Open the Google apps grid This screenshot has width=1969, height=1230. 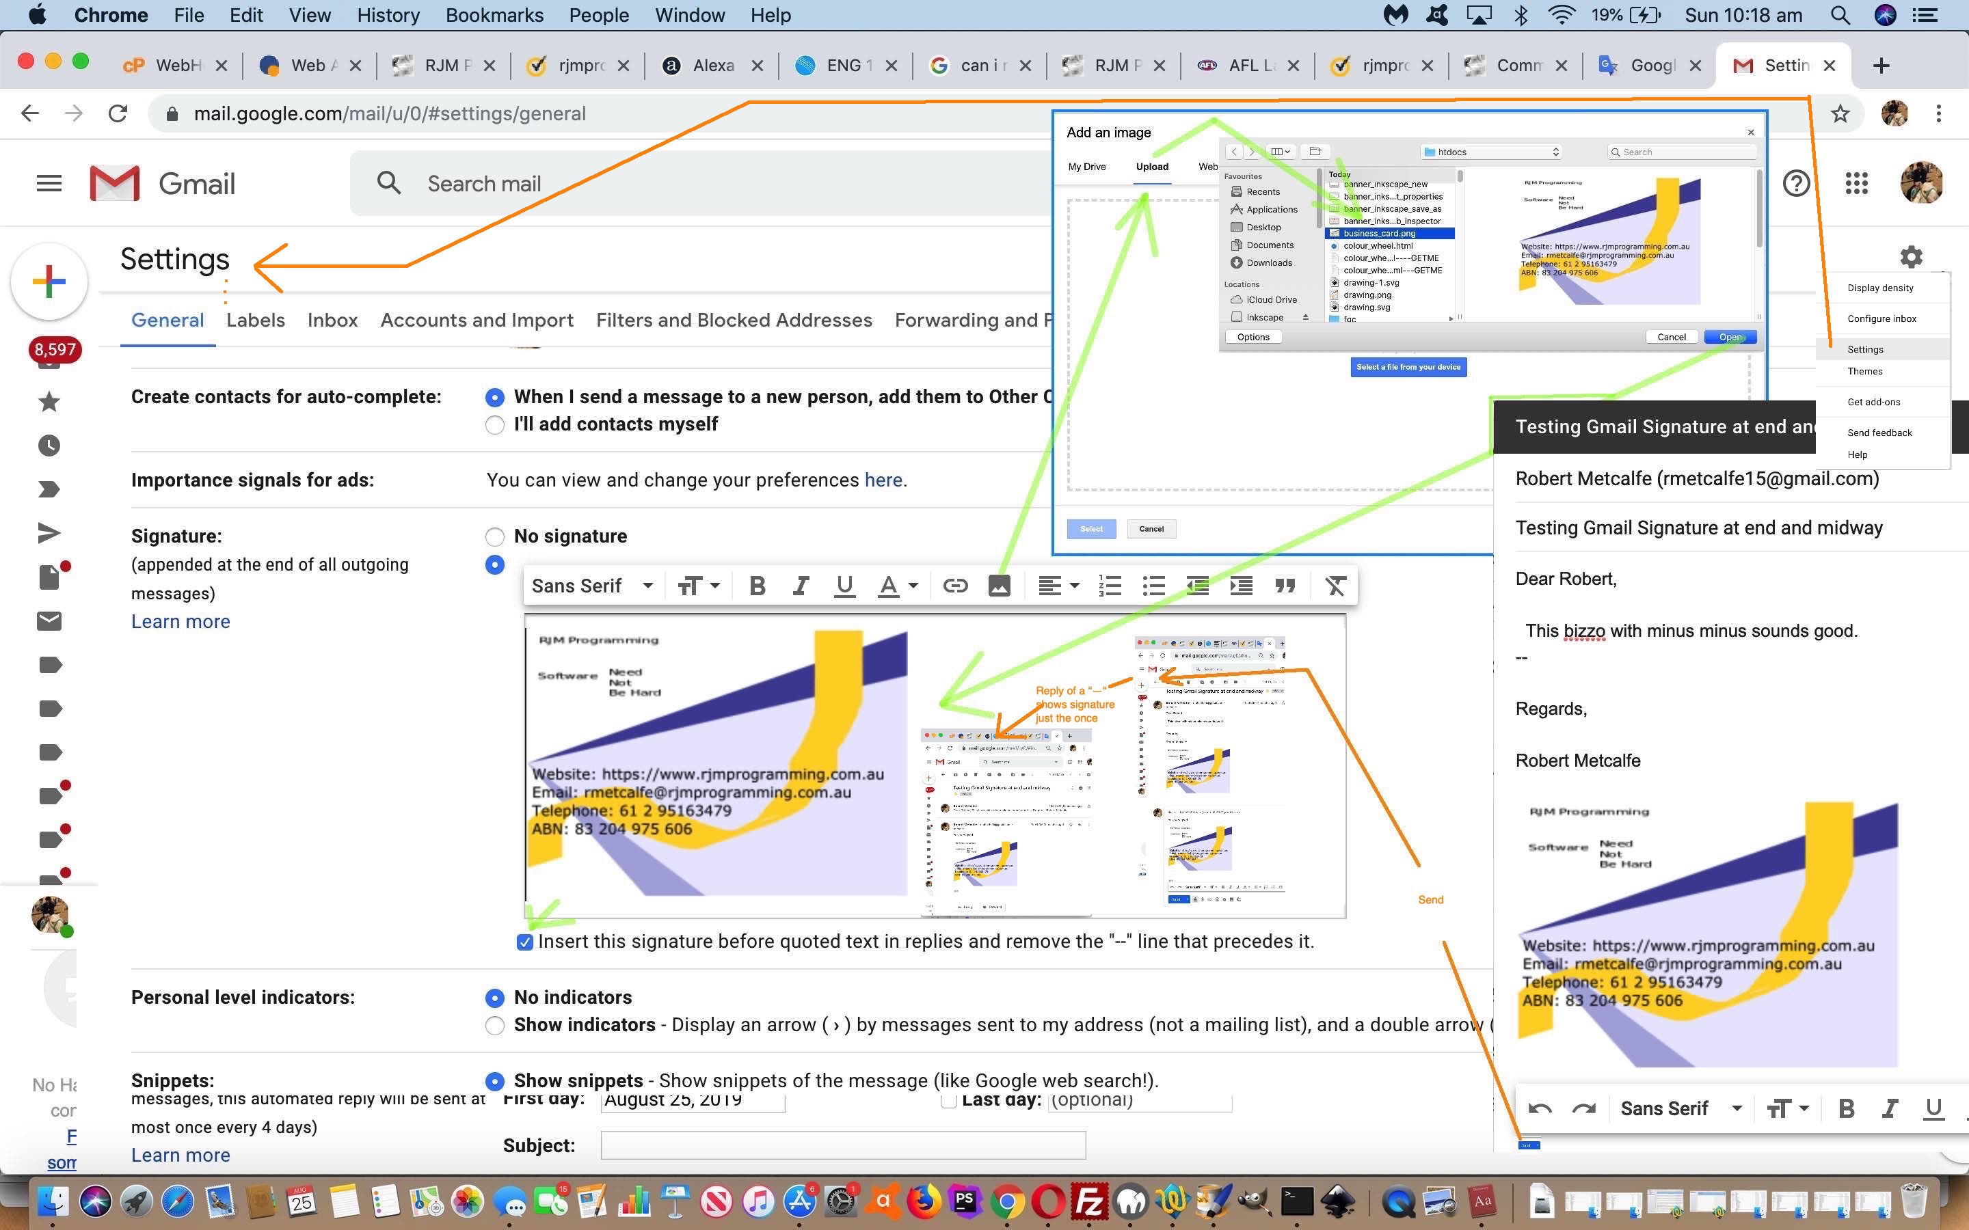[x=1856, y=183]
